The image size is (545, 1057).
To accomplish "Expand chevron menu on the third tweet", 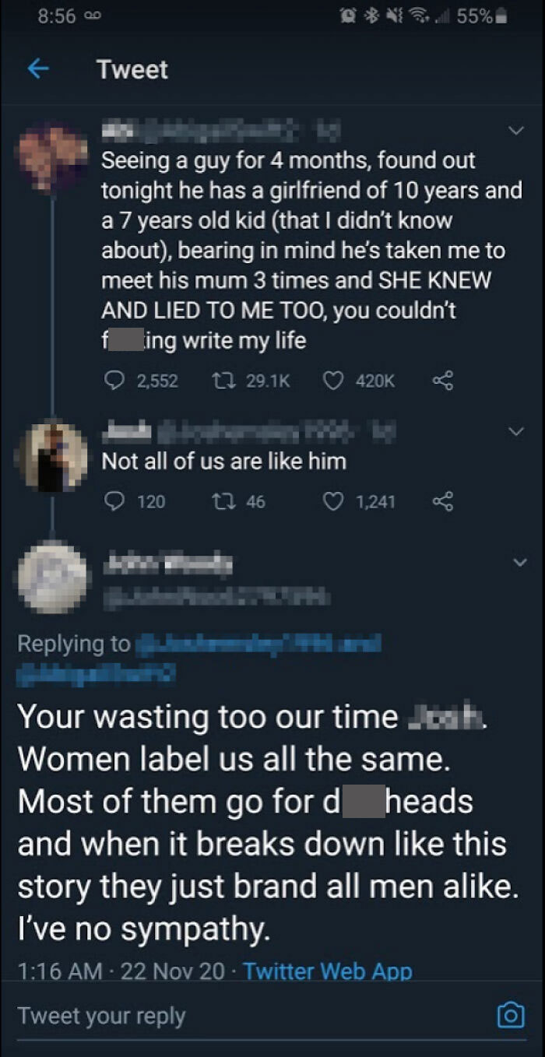I will (515, 560).
